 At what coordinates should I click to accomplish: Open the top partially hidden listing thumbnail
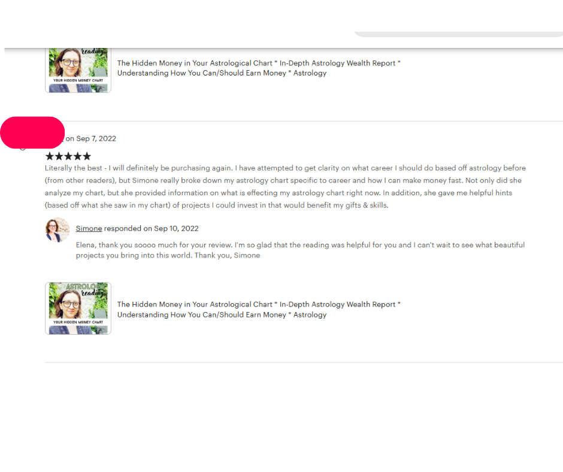[78, 70]
